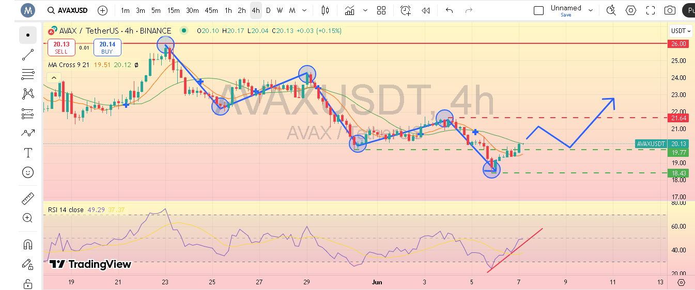This screenshot has height=290, width=695.
Task: Open the AVAXUSD symbol search
Action: tap(68, 10)
